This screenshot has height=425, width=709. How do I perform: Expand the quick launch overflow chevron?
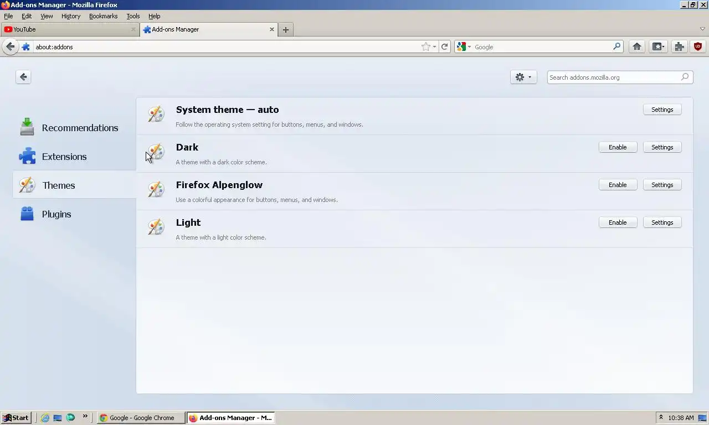tap(85, 416)
